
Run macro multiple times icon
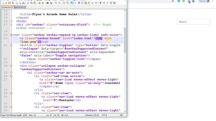[111, 3]
